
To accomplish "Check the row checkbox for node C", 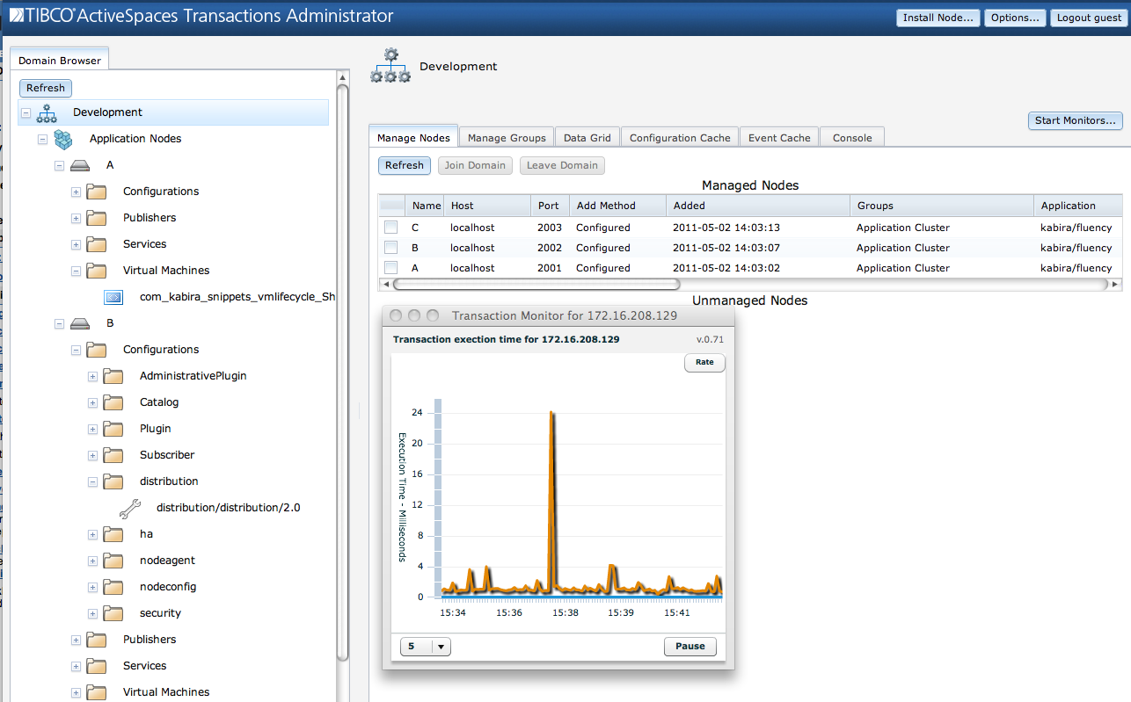I will [390, 227].
